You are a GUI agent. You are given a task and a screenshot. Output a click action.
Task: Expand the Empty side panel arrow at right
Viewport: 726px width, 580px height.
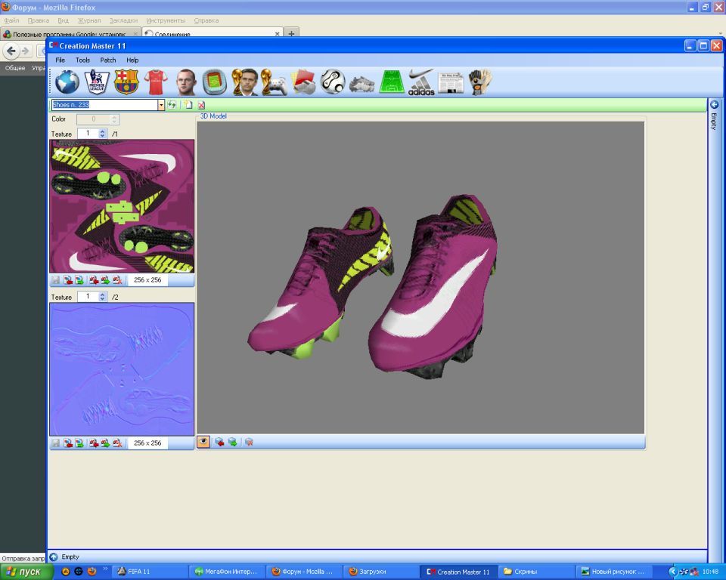click(x=714, y=105)
